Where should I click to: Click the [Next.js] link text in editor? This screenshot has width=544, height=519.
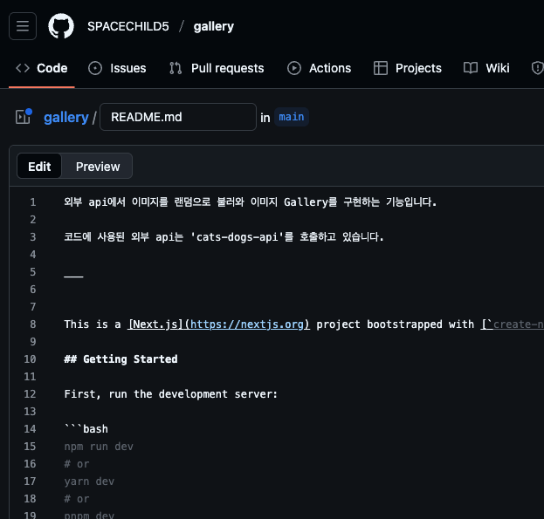coord(155,324)
